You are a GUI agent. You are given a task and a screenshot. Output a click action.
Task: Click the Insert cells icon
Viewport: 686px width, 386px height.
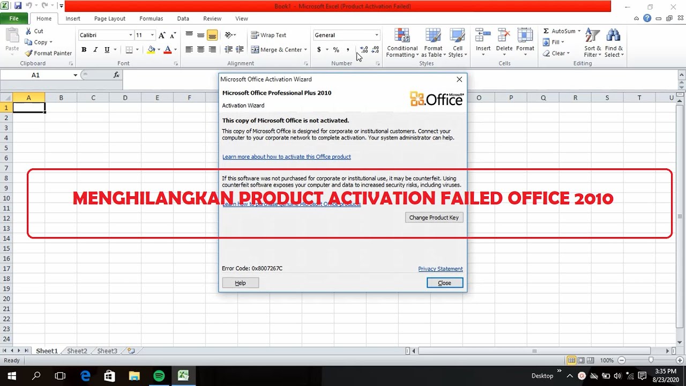point(483,35)
